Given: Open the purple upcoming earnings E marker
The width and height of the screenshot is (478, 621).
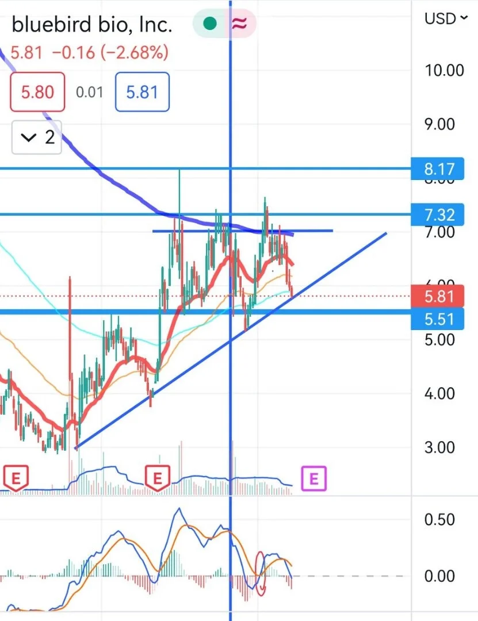Looking at the screenshot, I should (314, 478).
